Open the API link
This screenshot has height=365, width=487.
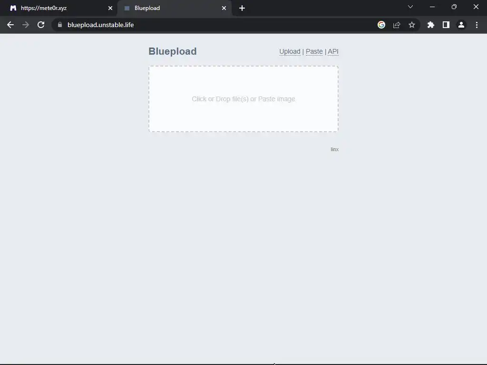[x=333, y=51]
